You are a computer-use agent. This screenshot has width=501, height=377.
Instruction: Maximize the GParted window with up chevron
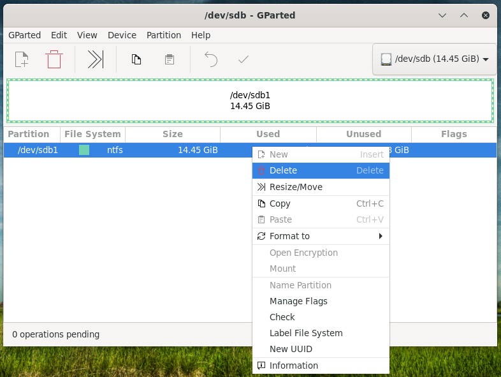tap(464, 15)
